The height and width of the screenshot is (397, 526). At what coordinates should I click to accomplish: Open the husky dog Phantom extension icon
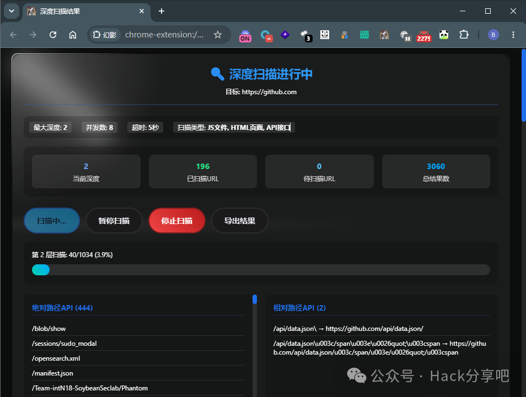pos(384,35)
